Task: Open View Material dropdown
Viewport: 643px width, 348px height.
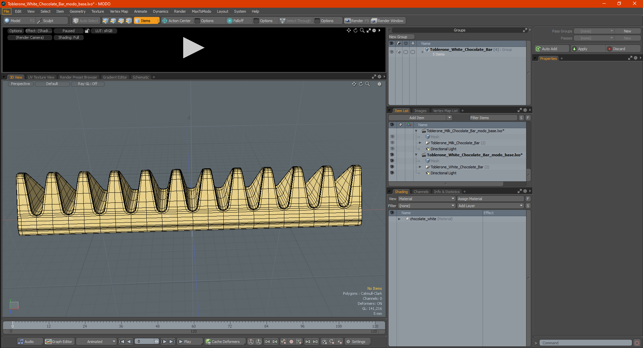Action: [x=427, y=199]
